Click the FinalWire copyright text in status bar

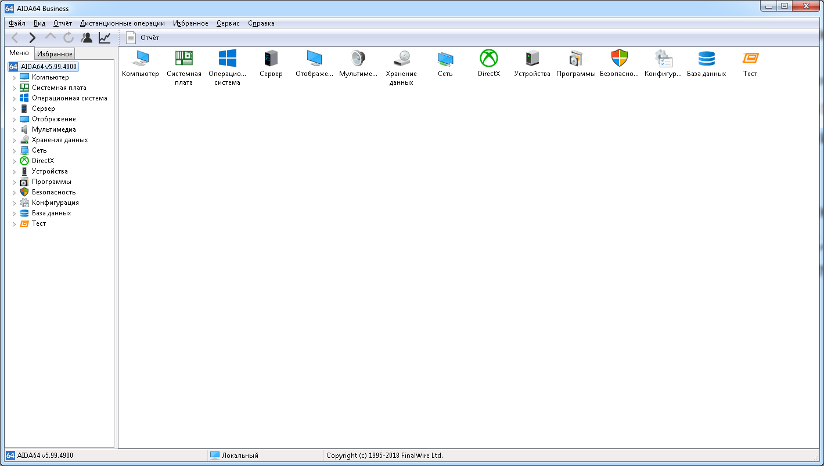pyautogui.click(x=384, y=456)
